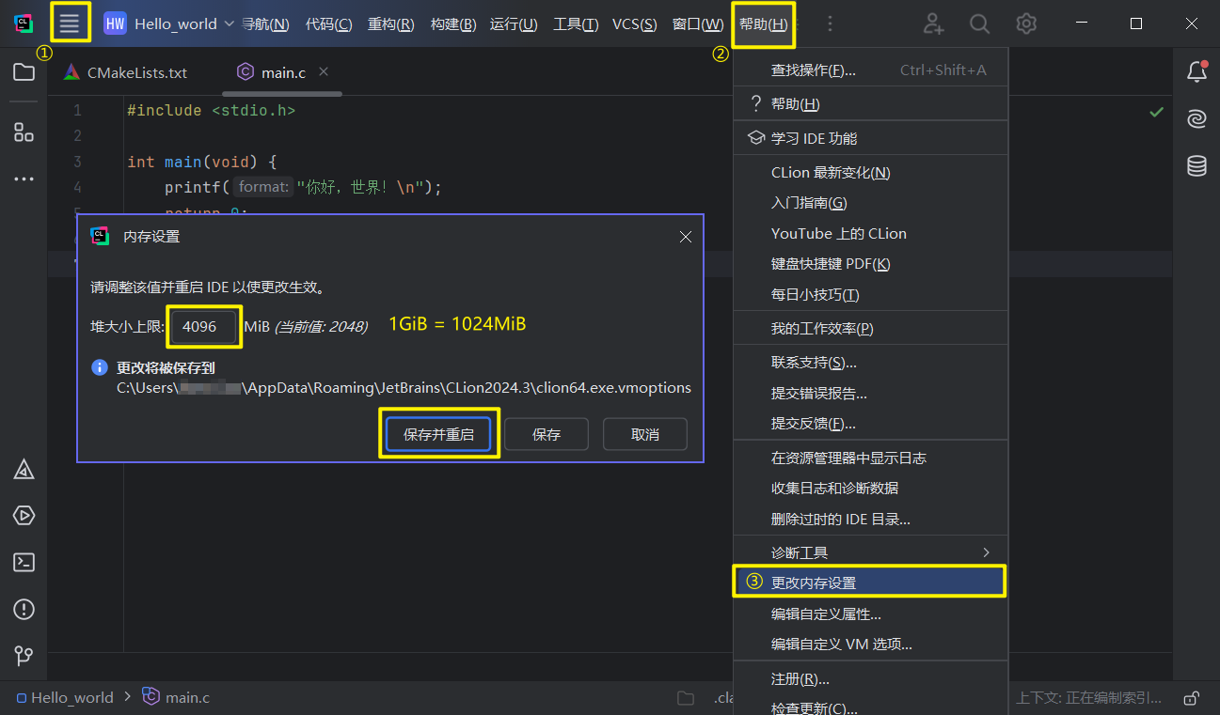1220x715 pixels.
Task: Open the Project tool window folder icon
Action: click(24, 71)
